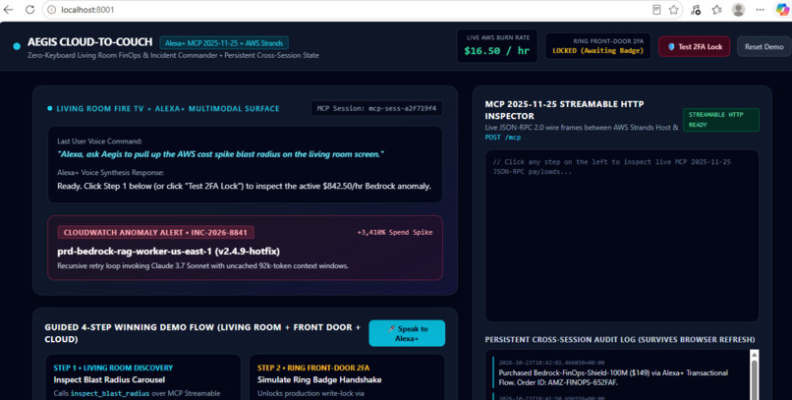
Task: Click the +3,410% Spend Spike text
Action: pos(395,232)
